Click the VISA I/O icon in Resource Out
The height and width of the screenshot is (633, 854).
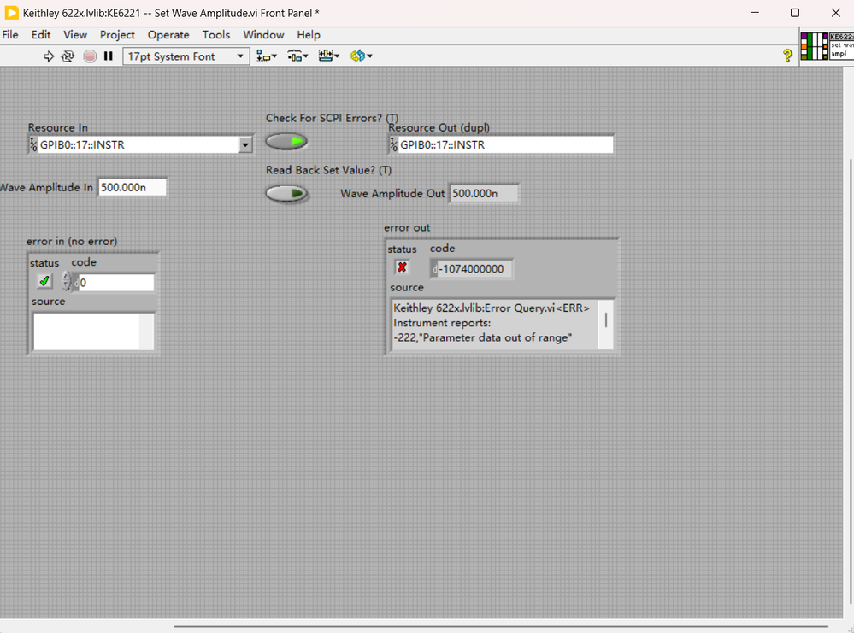pyautogui.click(x=394, y=144)
